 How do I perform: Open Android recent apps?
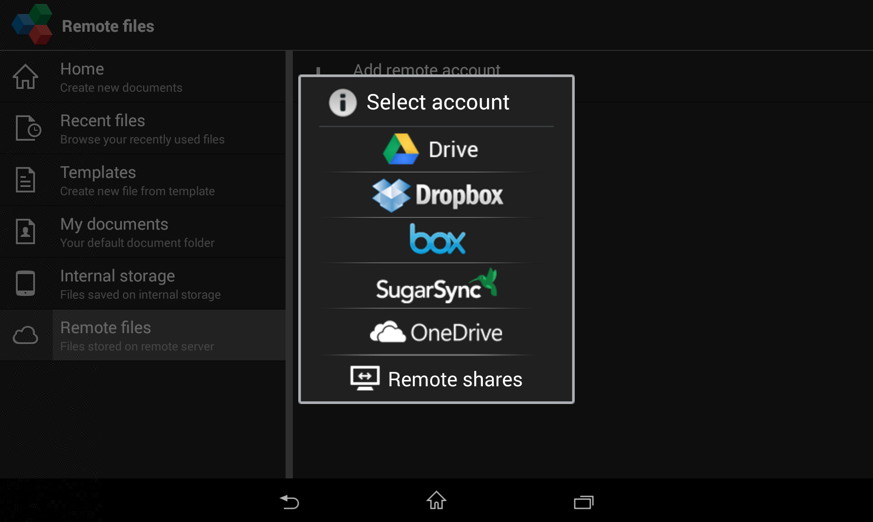[x=583, y=502]
